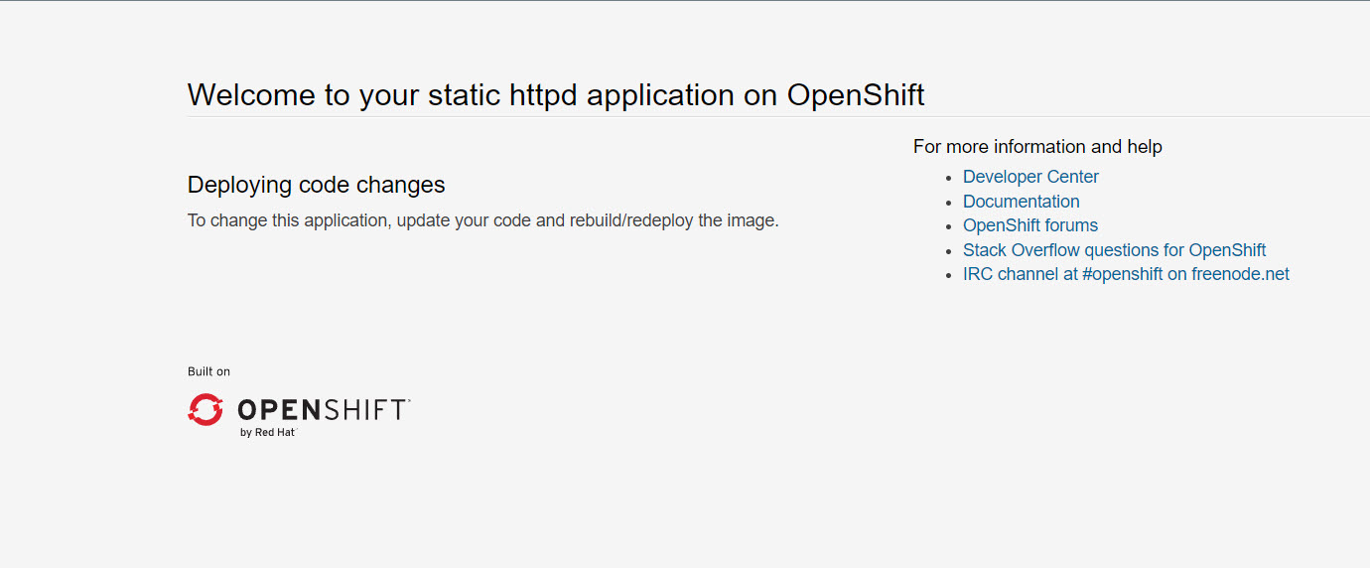Viewport: 1370px width, 568px height.
Task: Click the 'Built on' label
Action: click(x=208, y=371)
